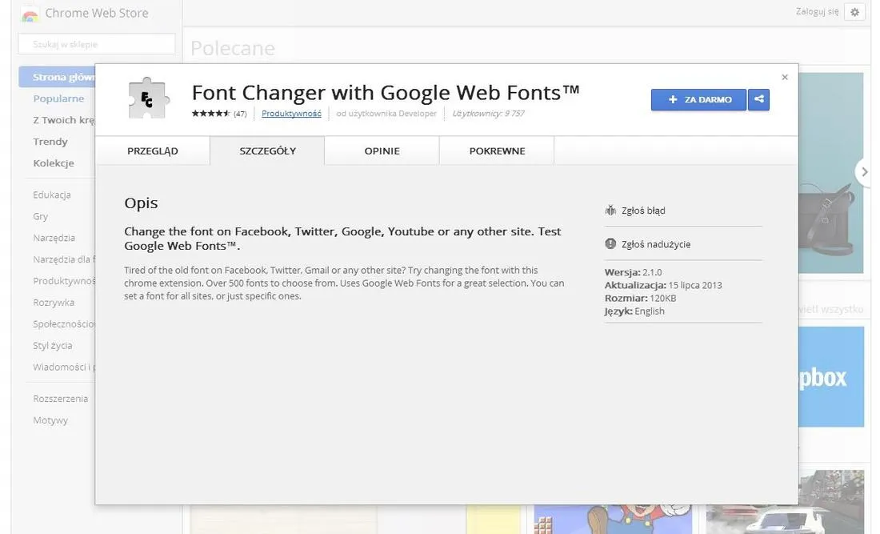Click the share icon beside ZA DARMO
The image size is (880, 534).
click(758, 99)
